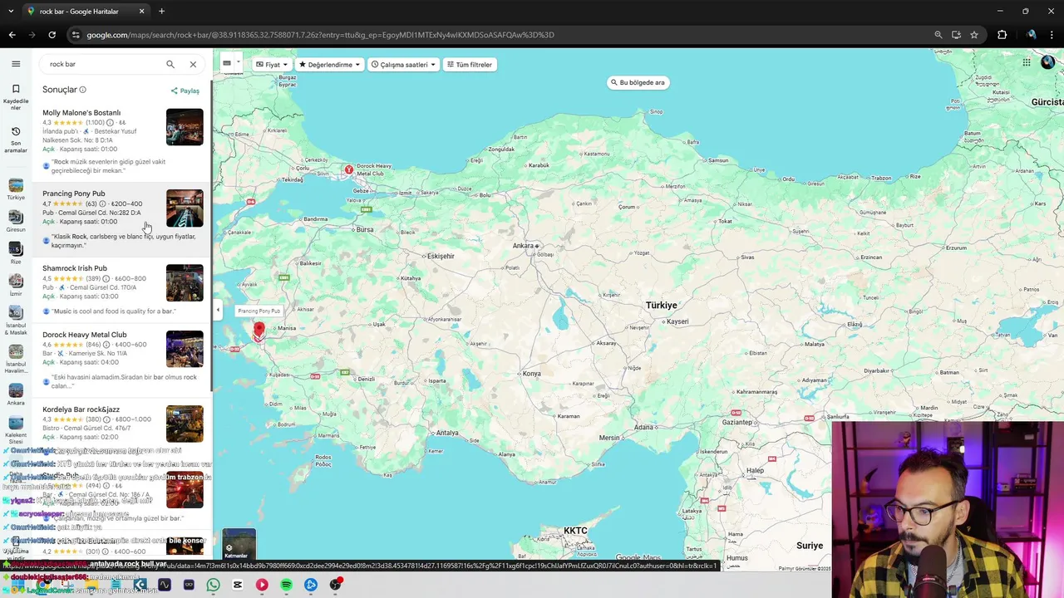Screen dimensions: 1064x598
Task: Go back in Chrome
Action: coord(12,35)
